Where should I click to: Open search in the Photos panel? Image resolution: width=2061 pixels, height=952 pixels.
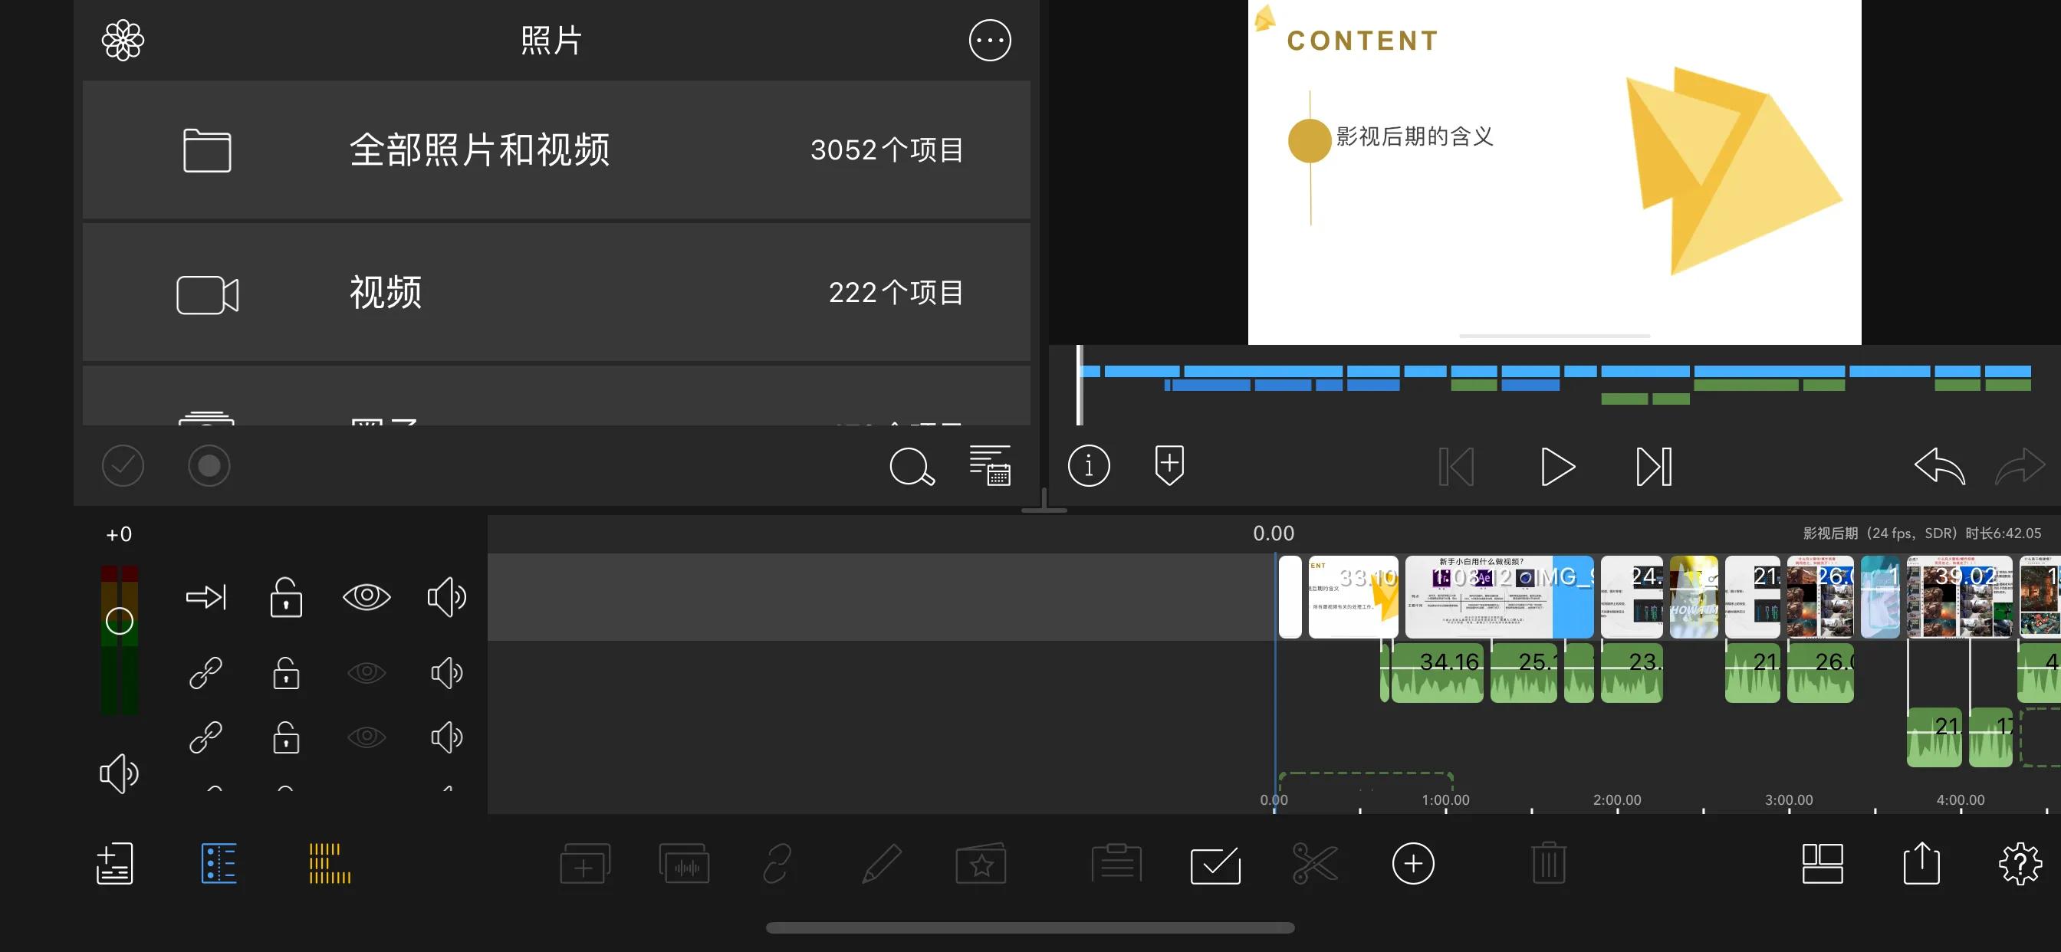pos(912,468)
